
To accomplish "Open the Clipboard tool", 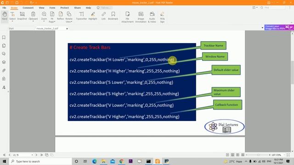I will click(33, 15).
